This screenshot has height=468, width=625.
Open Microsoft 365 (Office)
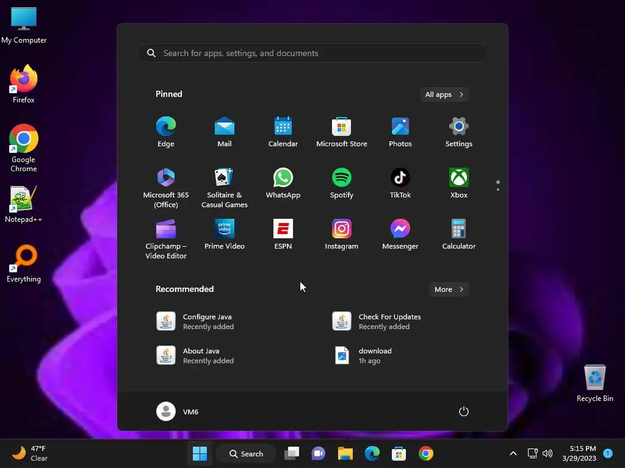tap(166, 188)
